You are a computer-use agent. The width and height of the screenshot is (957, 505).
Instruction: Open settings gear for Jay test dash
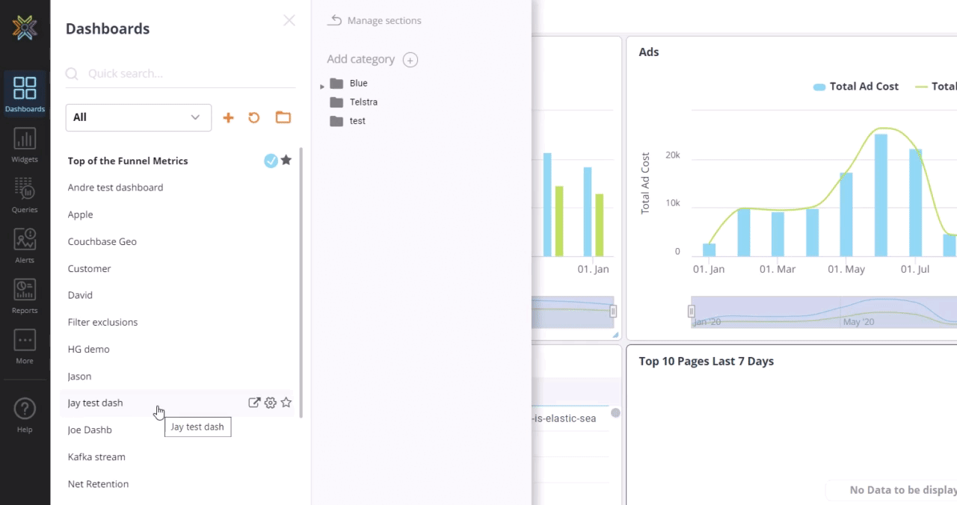pos(271,403)
